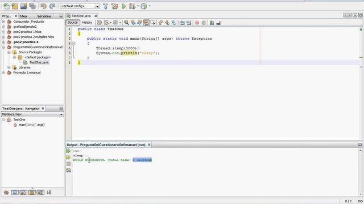Click the Redo arrow icon
This screenshot has height=204, width=364.
[53, 6]
